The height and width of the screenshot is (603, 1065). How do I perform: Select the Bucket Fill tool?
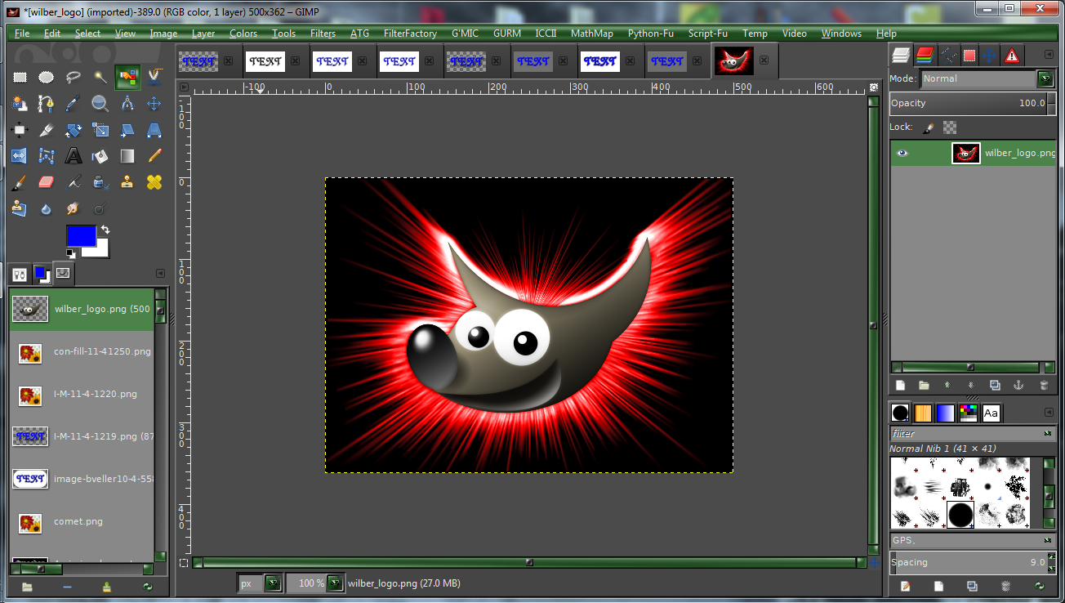click(x=100, y=155)
